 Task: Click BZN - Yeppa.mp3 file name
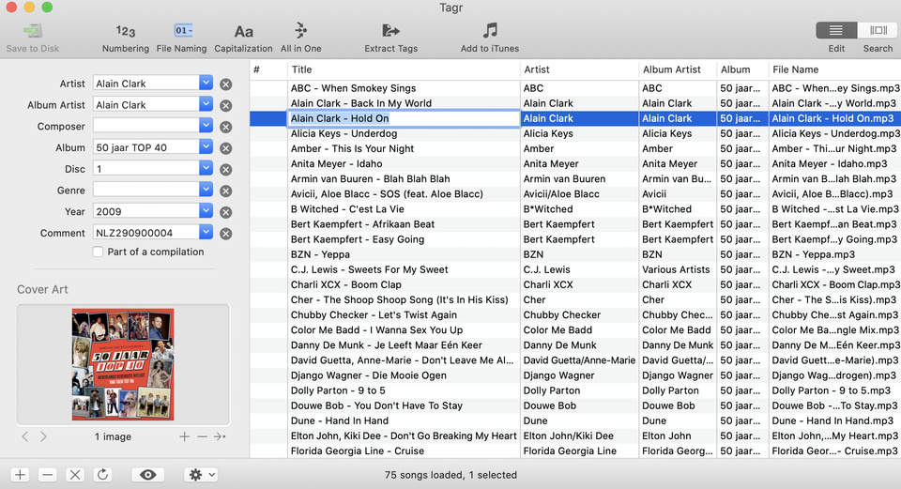[813, 254]
